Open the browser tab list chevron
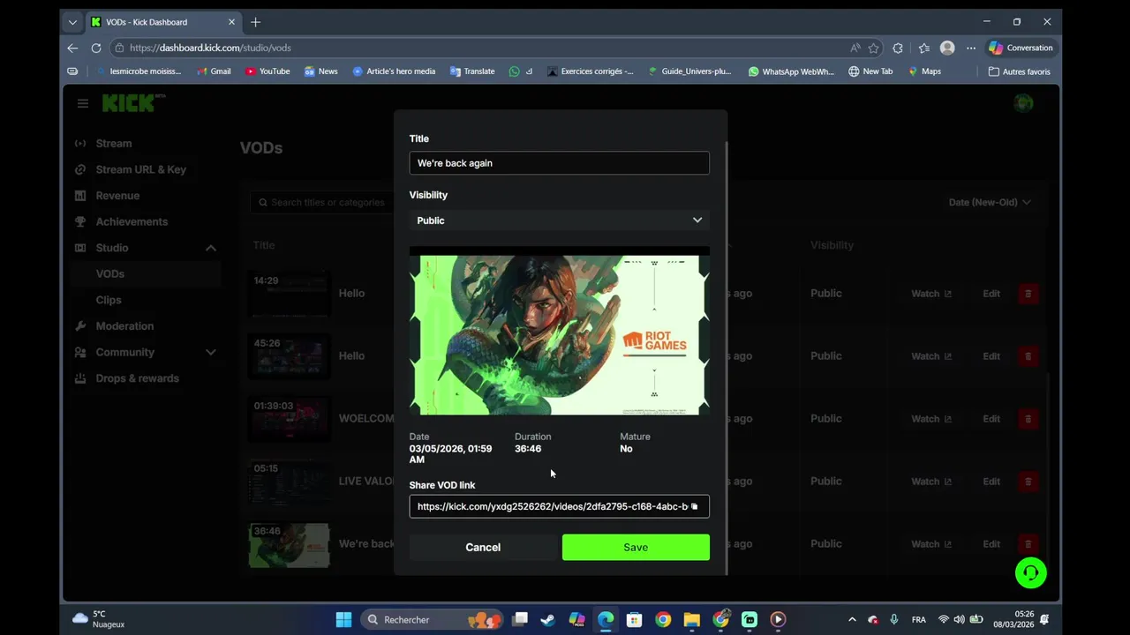This screenshot has height=635, width=1130. (x=72, y=22)
